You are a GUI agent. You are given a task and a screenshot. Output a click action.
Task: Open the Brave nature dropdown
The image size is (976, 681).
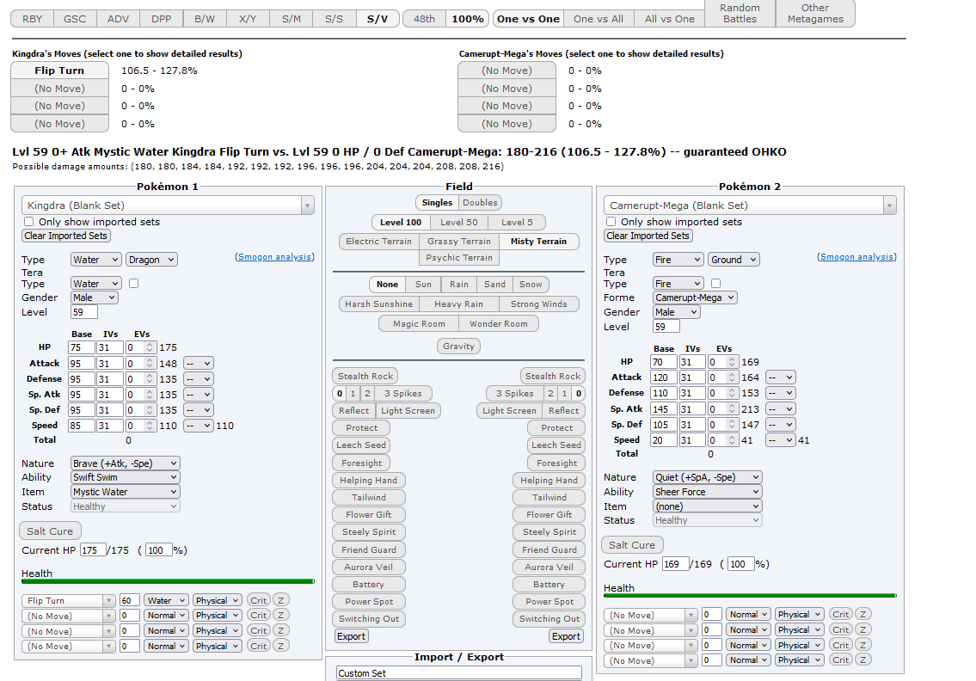click(x=126, y=463)
